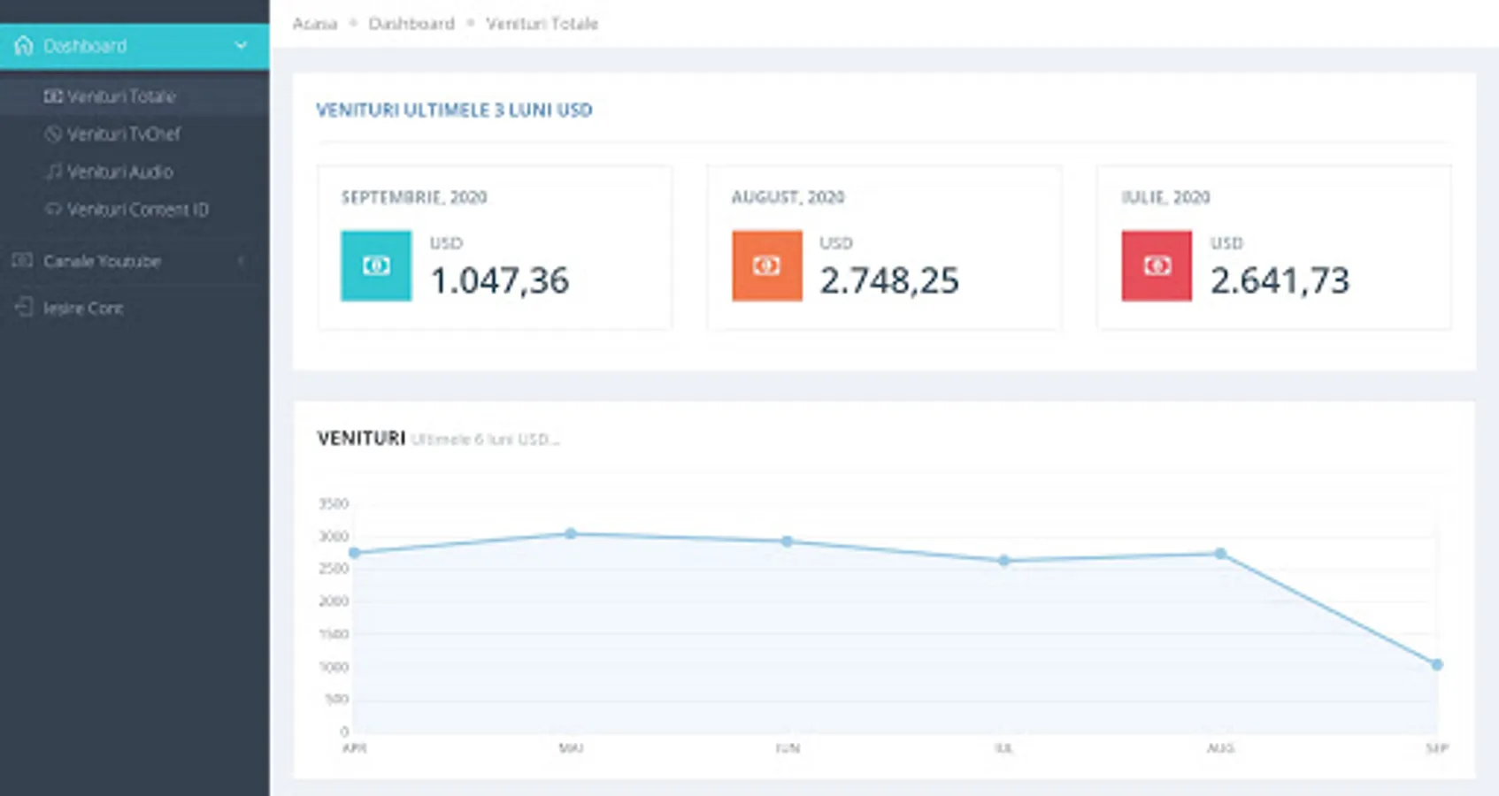The width and height of the screenshot is (1499, 796).
Task: Click the SEP data point on chart
Action: pyautogui.click(x=1437, y=664)
